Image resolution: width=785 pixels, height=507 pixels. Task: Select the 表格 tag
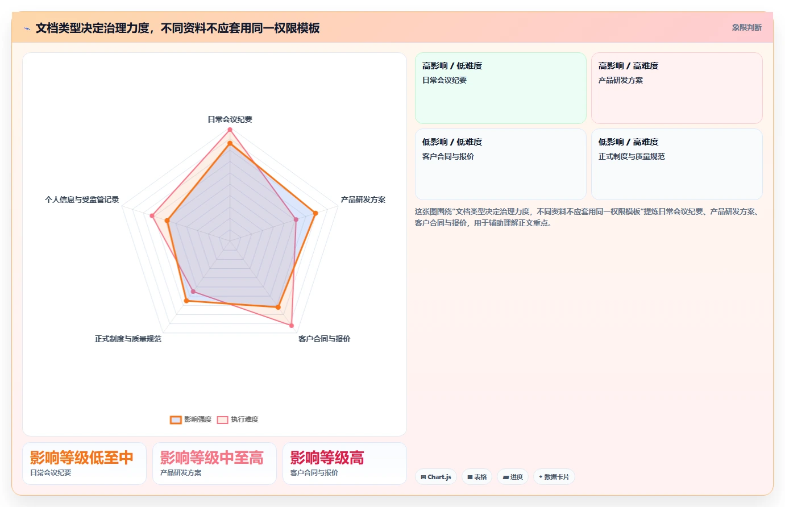coord(477,477)
